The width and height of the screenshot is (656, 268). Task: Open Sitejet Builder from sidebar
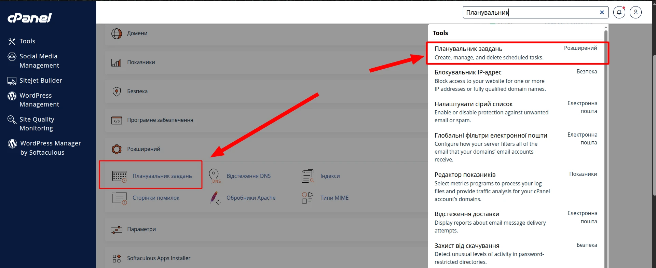pos(41,81)
